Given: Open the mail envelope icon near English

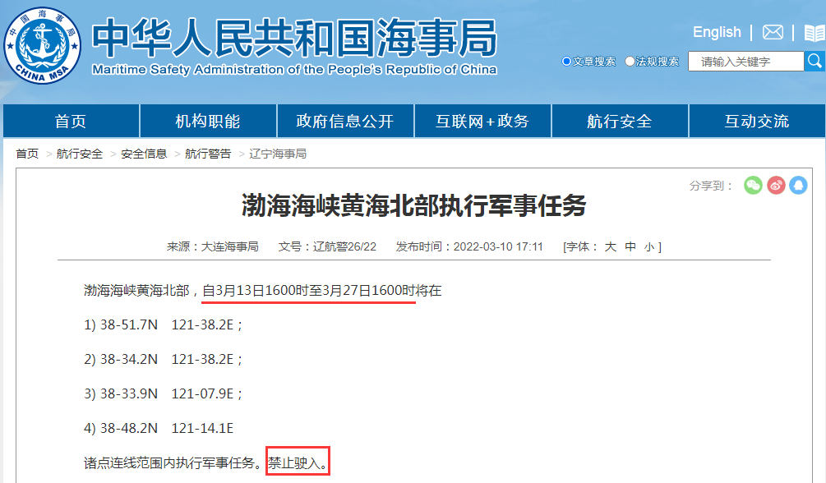Looking at the screenshot, I should 771,32.
